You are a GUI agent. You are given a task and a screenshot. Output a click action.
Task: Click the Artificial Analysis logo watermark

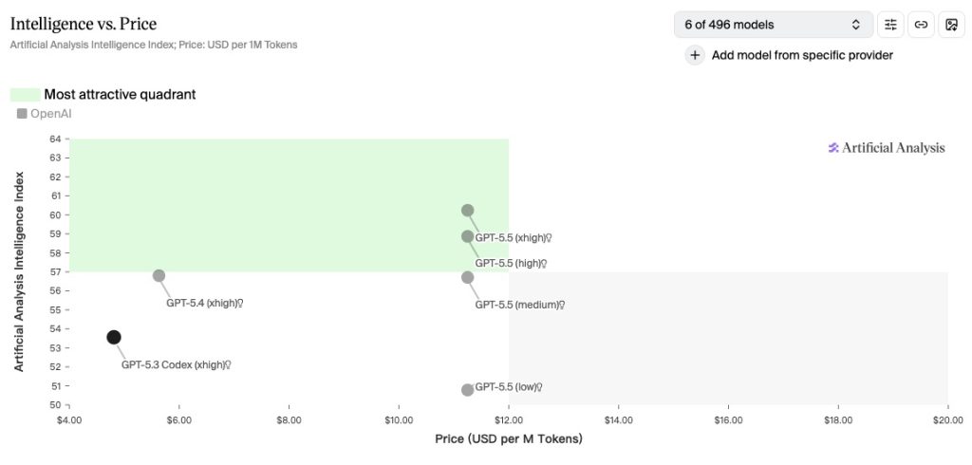point(887,147)
